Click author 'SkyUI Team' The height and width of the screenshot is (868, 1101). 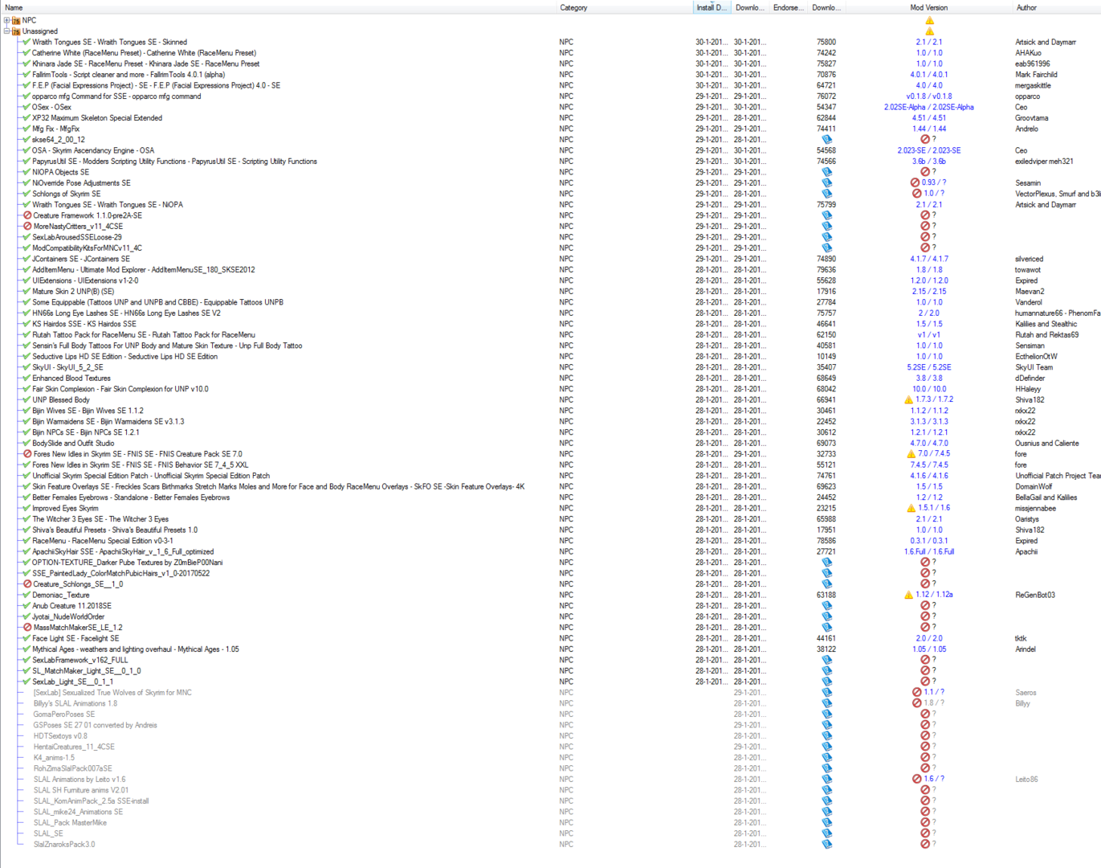pos(1034,367)
